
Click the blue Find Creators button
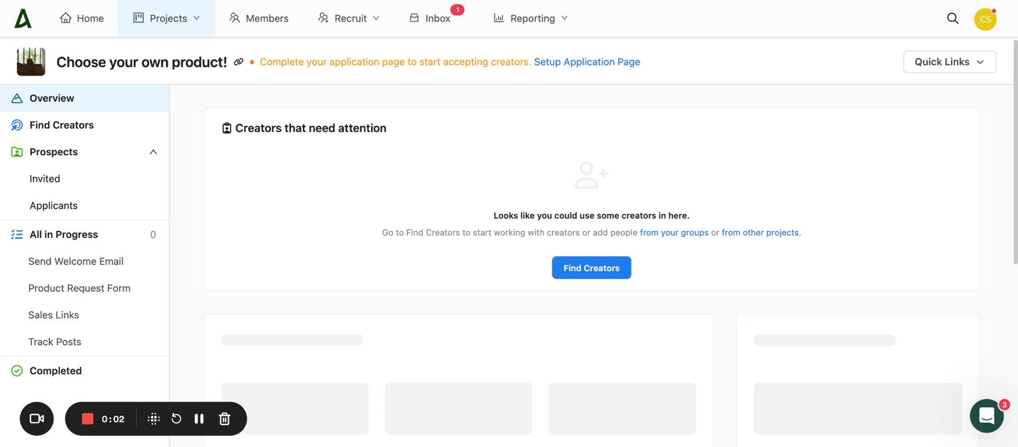click(x=591, y=268)
